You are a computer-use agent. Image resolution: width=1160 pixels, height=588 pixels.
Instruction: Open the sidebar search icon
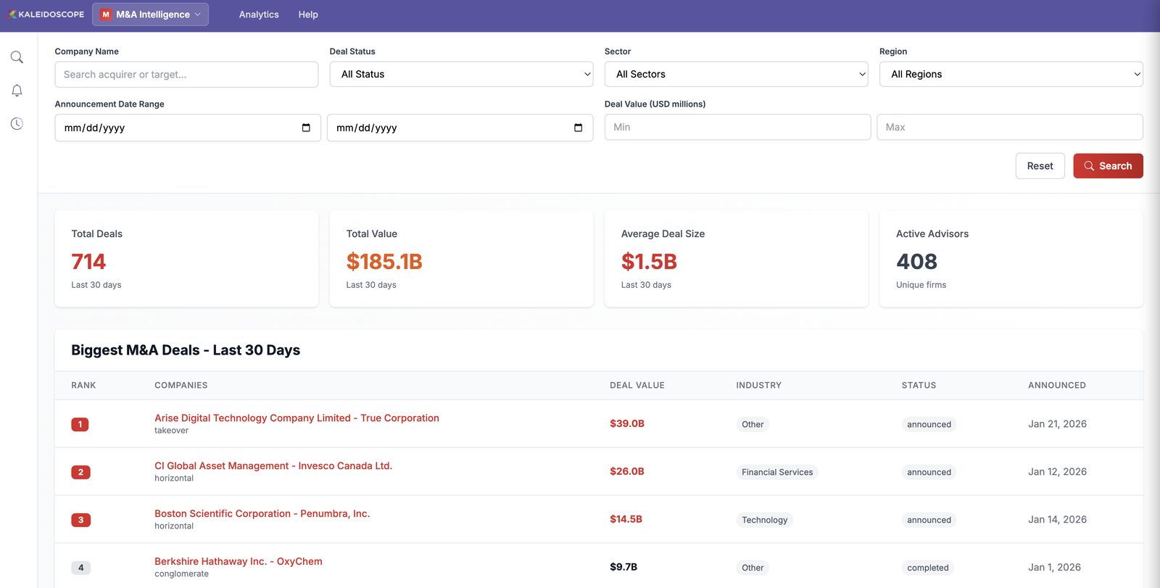click(17, 57)
